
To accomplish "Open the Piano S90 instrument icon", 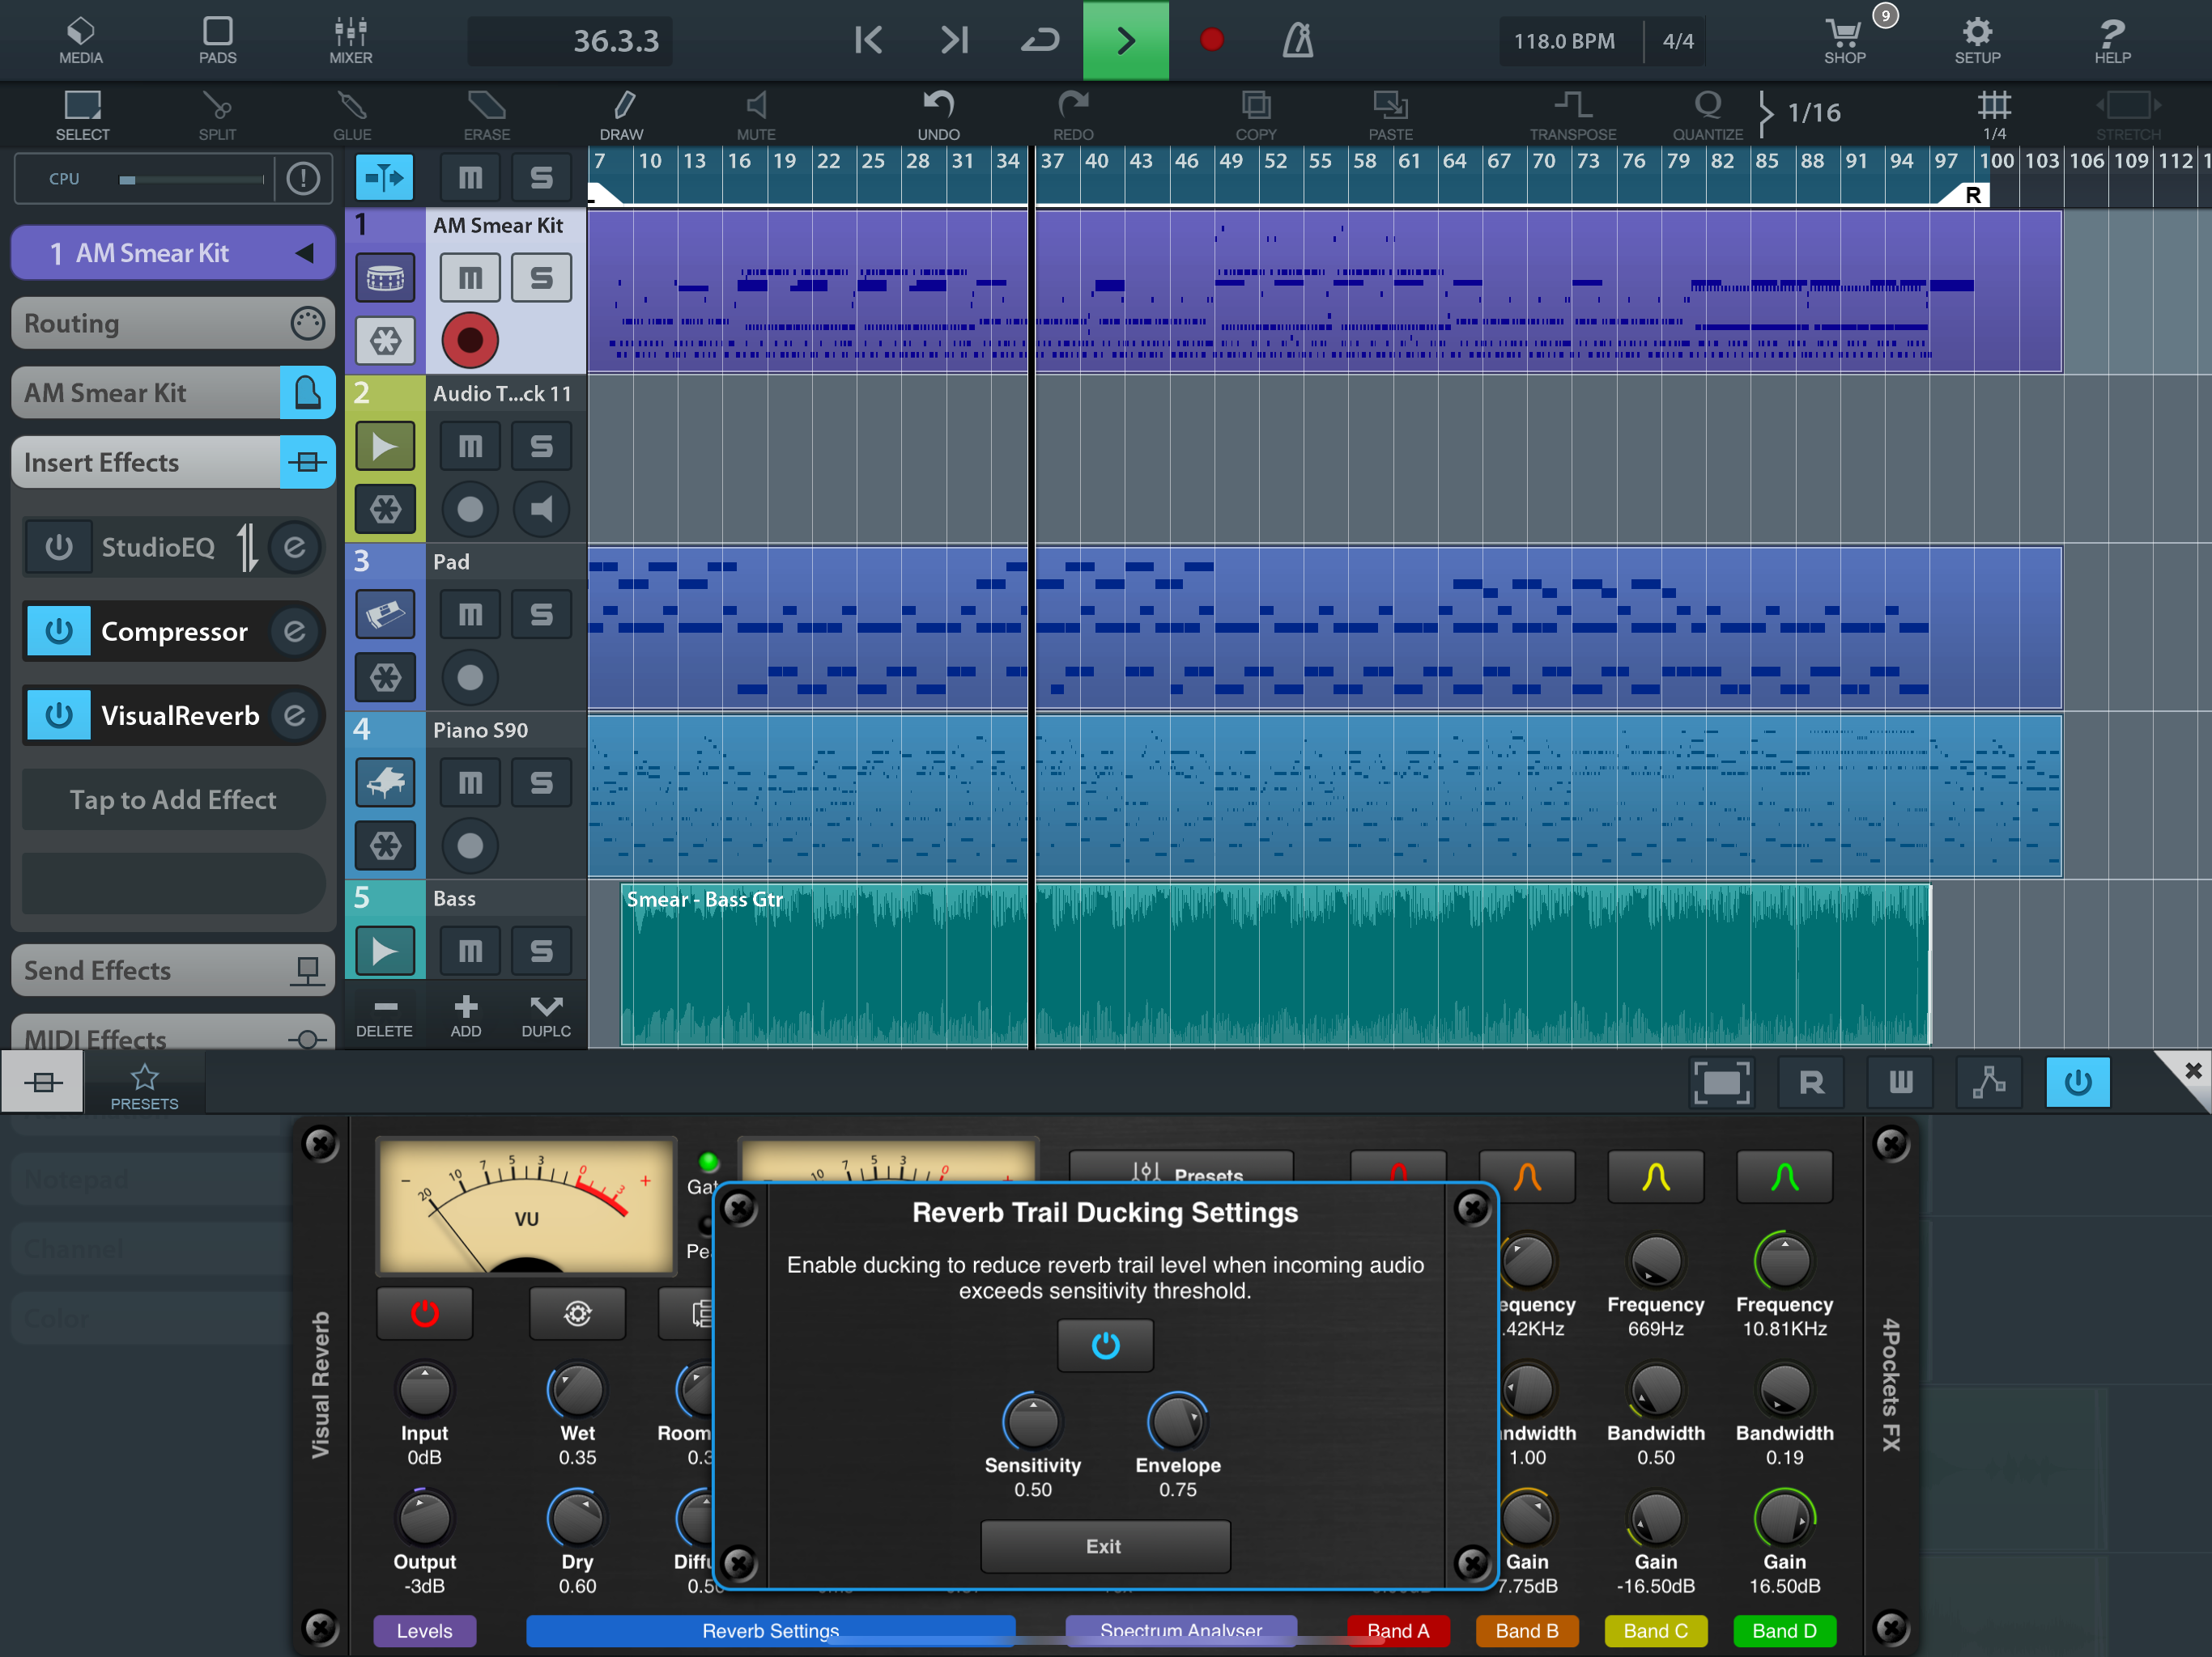I will (x=385, y=782).
